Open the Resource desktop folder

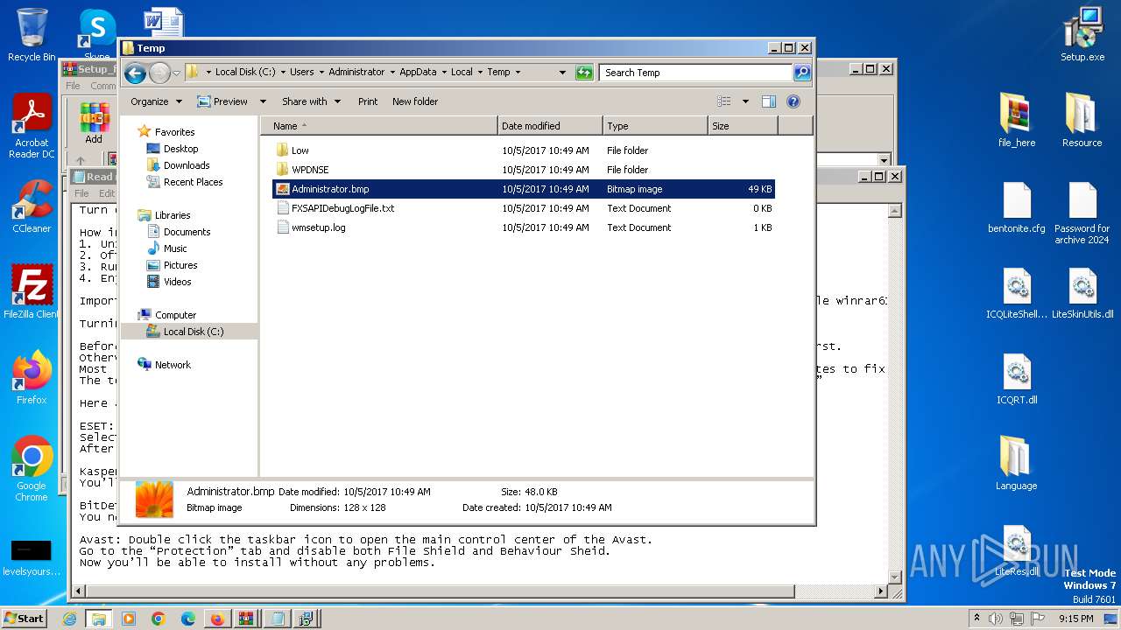click(x=1082, y=120)
